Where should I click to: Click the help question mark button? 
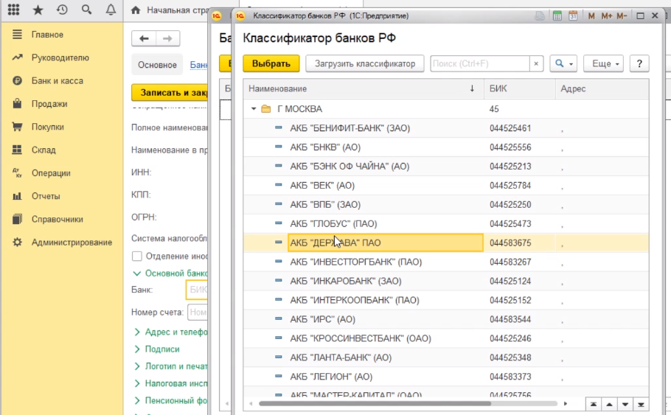pos(639,63)
